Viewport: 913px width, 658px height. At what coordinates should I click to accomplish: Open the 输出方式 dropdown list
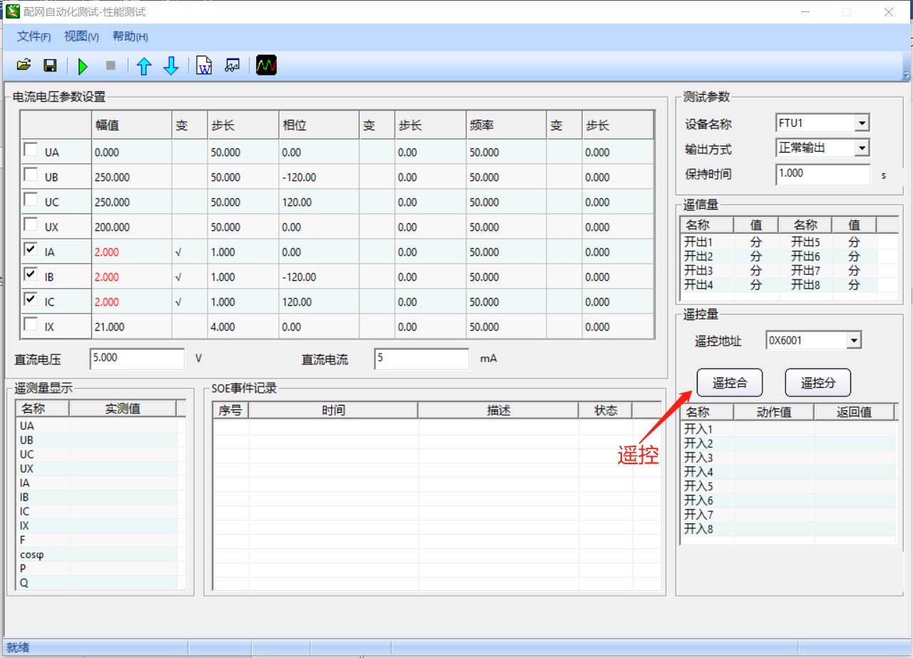[x=862, y=148]
